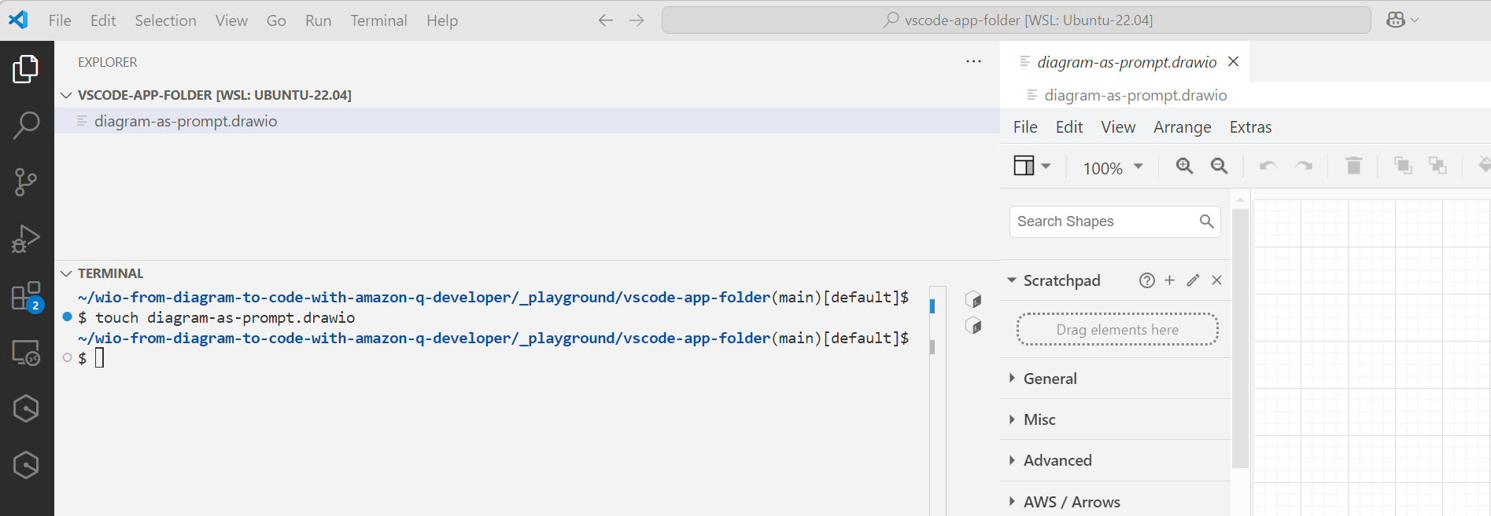The width and height of the screenshot is (1491, 516).
Task: Close the diagram-as-prompt.drawio tab
Action: click(x=1233, y=61)
